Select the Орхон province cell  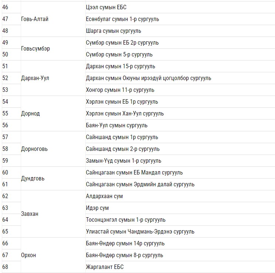(28, 255)
